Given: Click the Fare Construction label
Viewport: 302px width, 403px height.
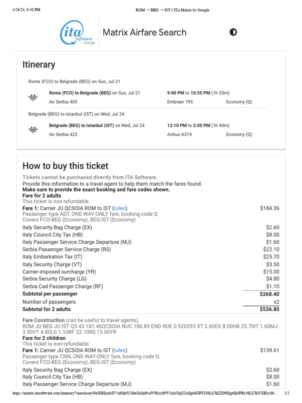Looking at the screenshot, I should pos(43,320).
